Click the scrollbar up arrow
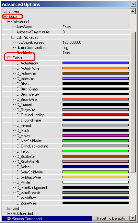The height and width of the screenshot is (223, 138). click(132, 11)
